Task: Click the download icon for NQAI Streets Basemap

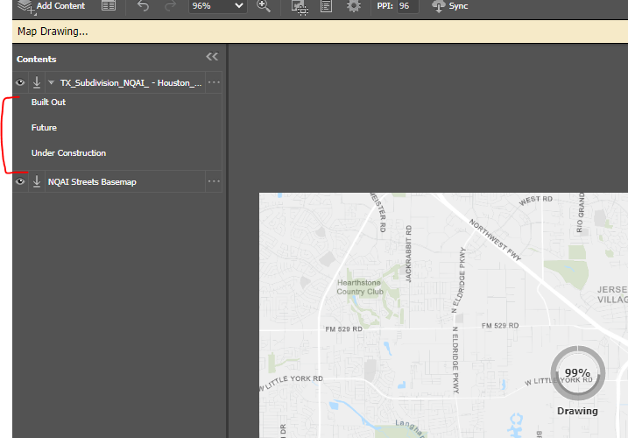Action: 37,181
